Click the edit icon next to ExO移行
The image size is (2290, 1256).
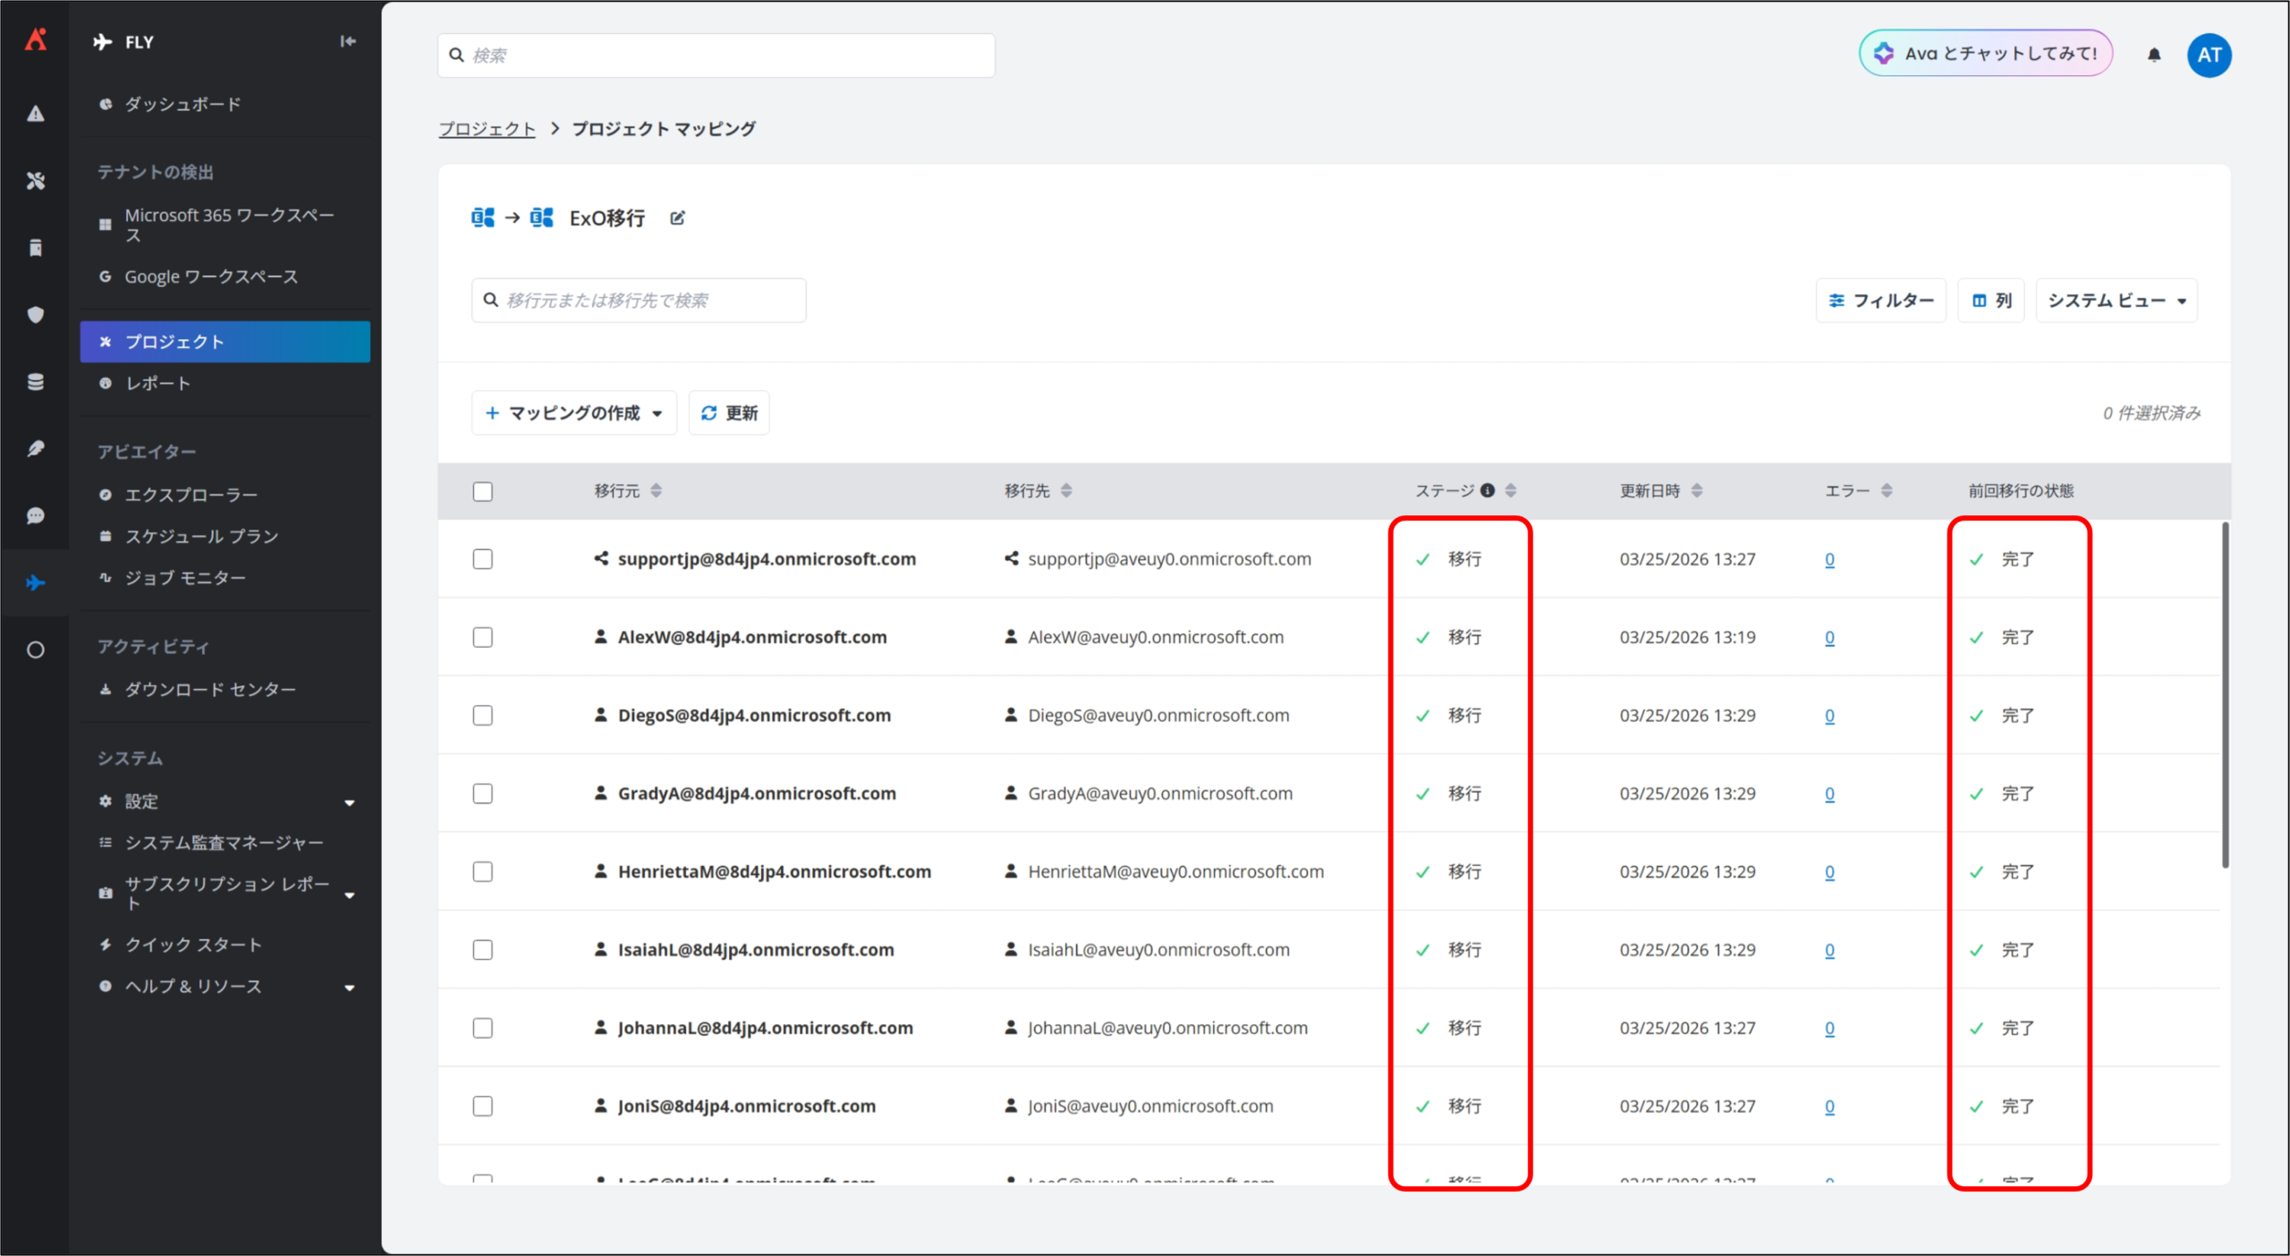click(677, 218)
